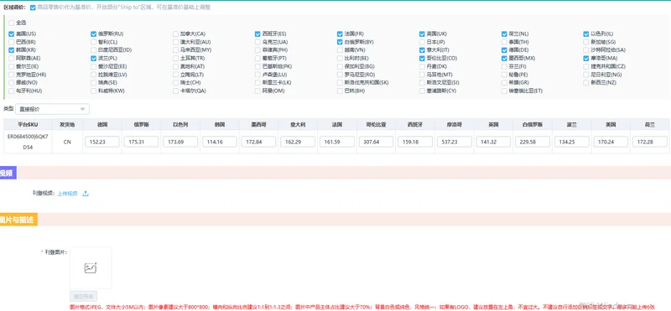Uncheck the 韩国(KR) checkbox

point(11,50)
